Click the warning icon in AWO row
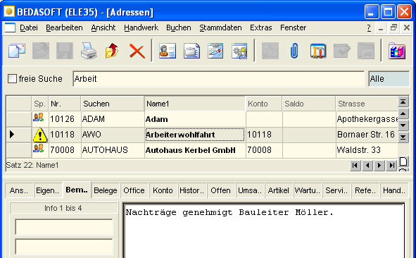Screen dimensions: 416x258 click(40, 135)
